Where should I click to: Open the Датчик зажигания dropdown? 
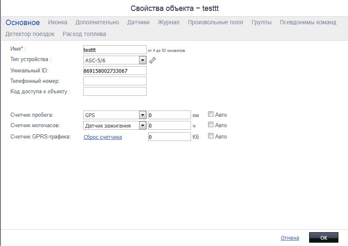tap(142, 126)
